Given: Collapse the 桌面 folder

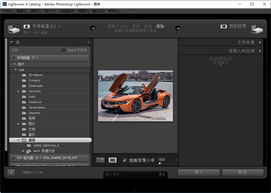Looking at the screenshot, I should tap(18, 140).
